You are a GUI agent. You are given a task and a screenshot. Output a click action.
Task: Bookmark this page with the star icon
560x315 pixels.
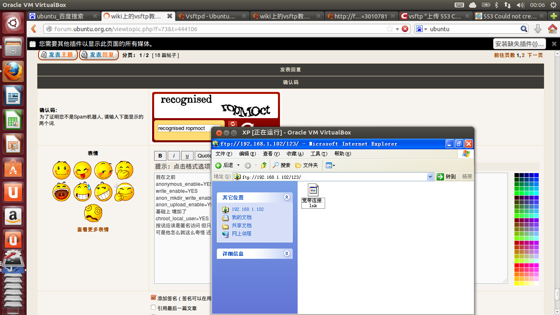point(389,29)
